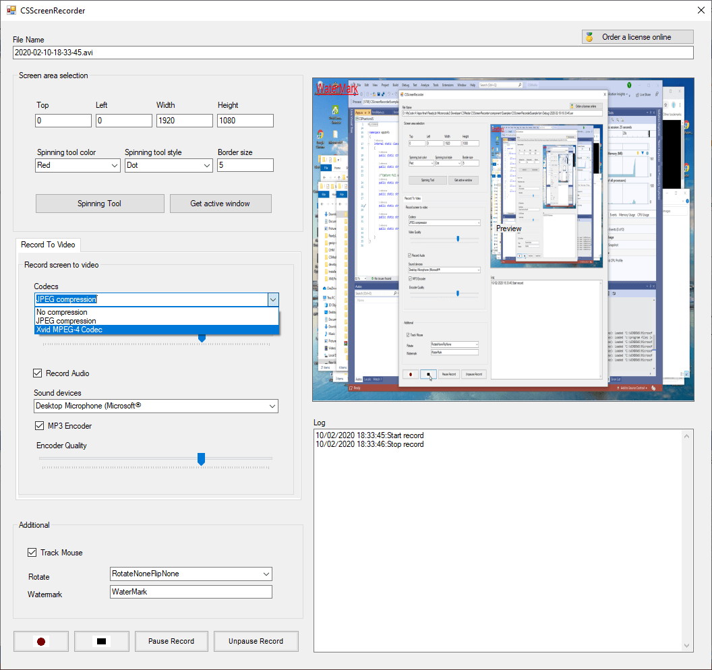Screen dimensions: 712x670
Task: Click the medal icon on license button
Action: coord(589,37)
